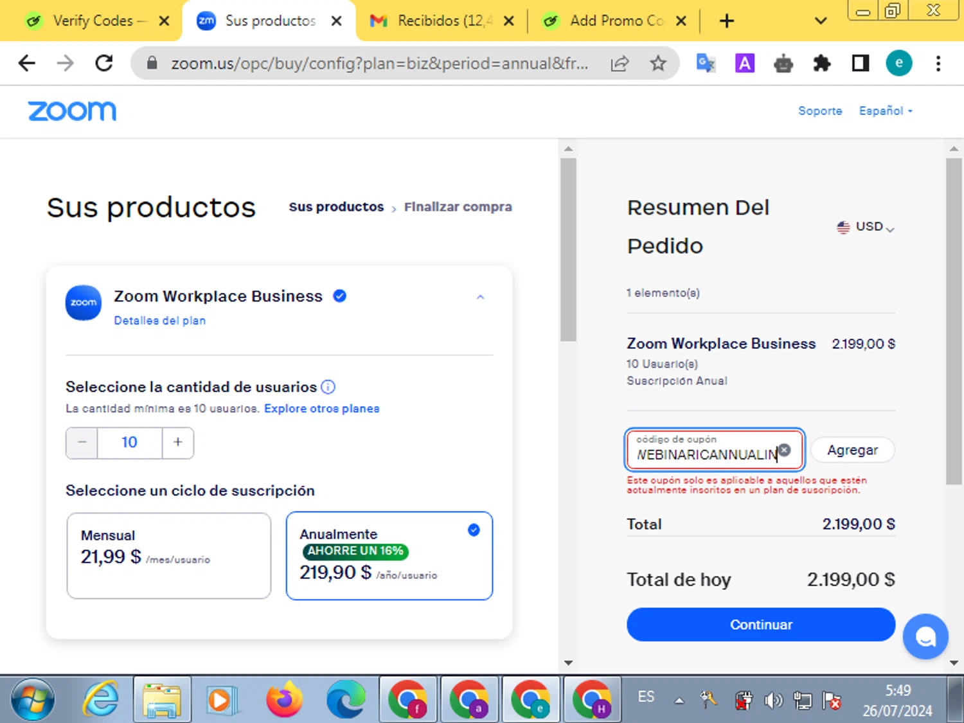Click the Zoom logo in the header
The image size is (964, 723).
72,111
